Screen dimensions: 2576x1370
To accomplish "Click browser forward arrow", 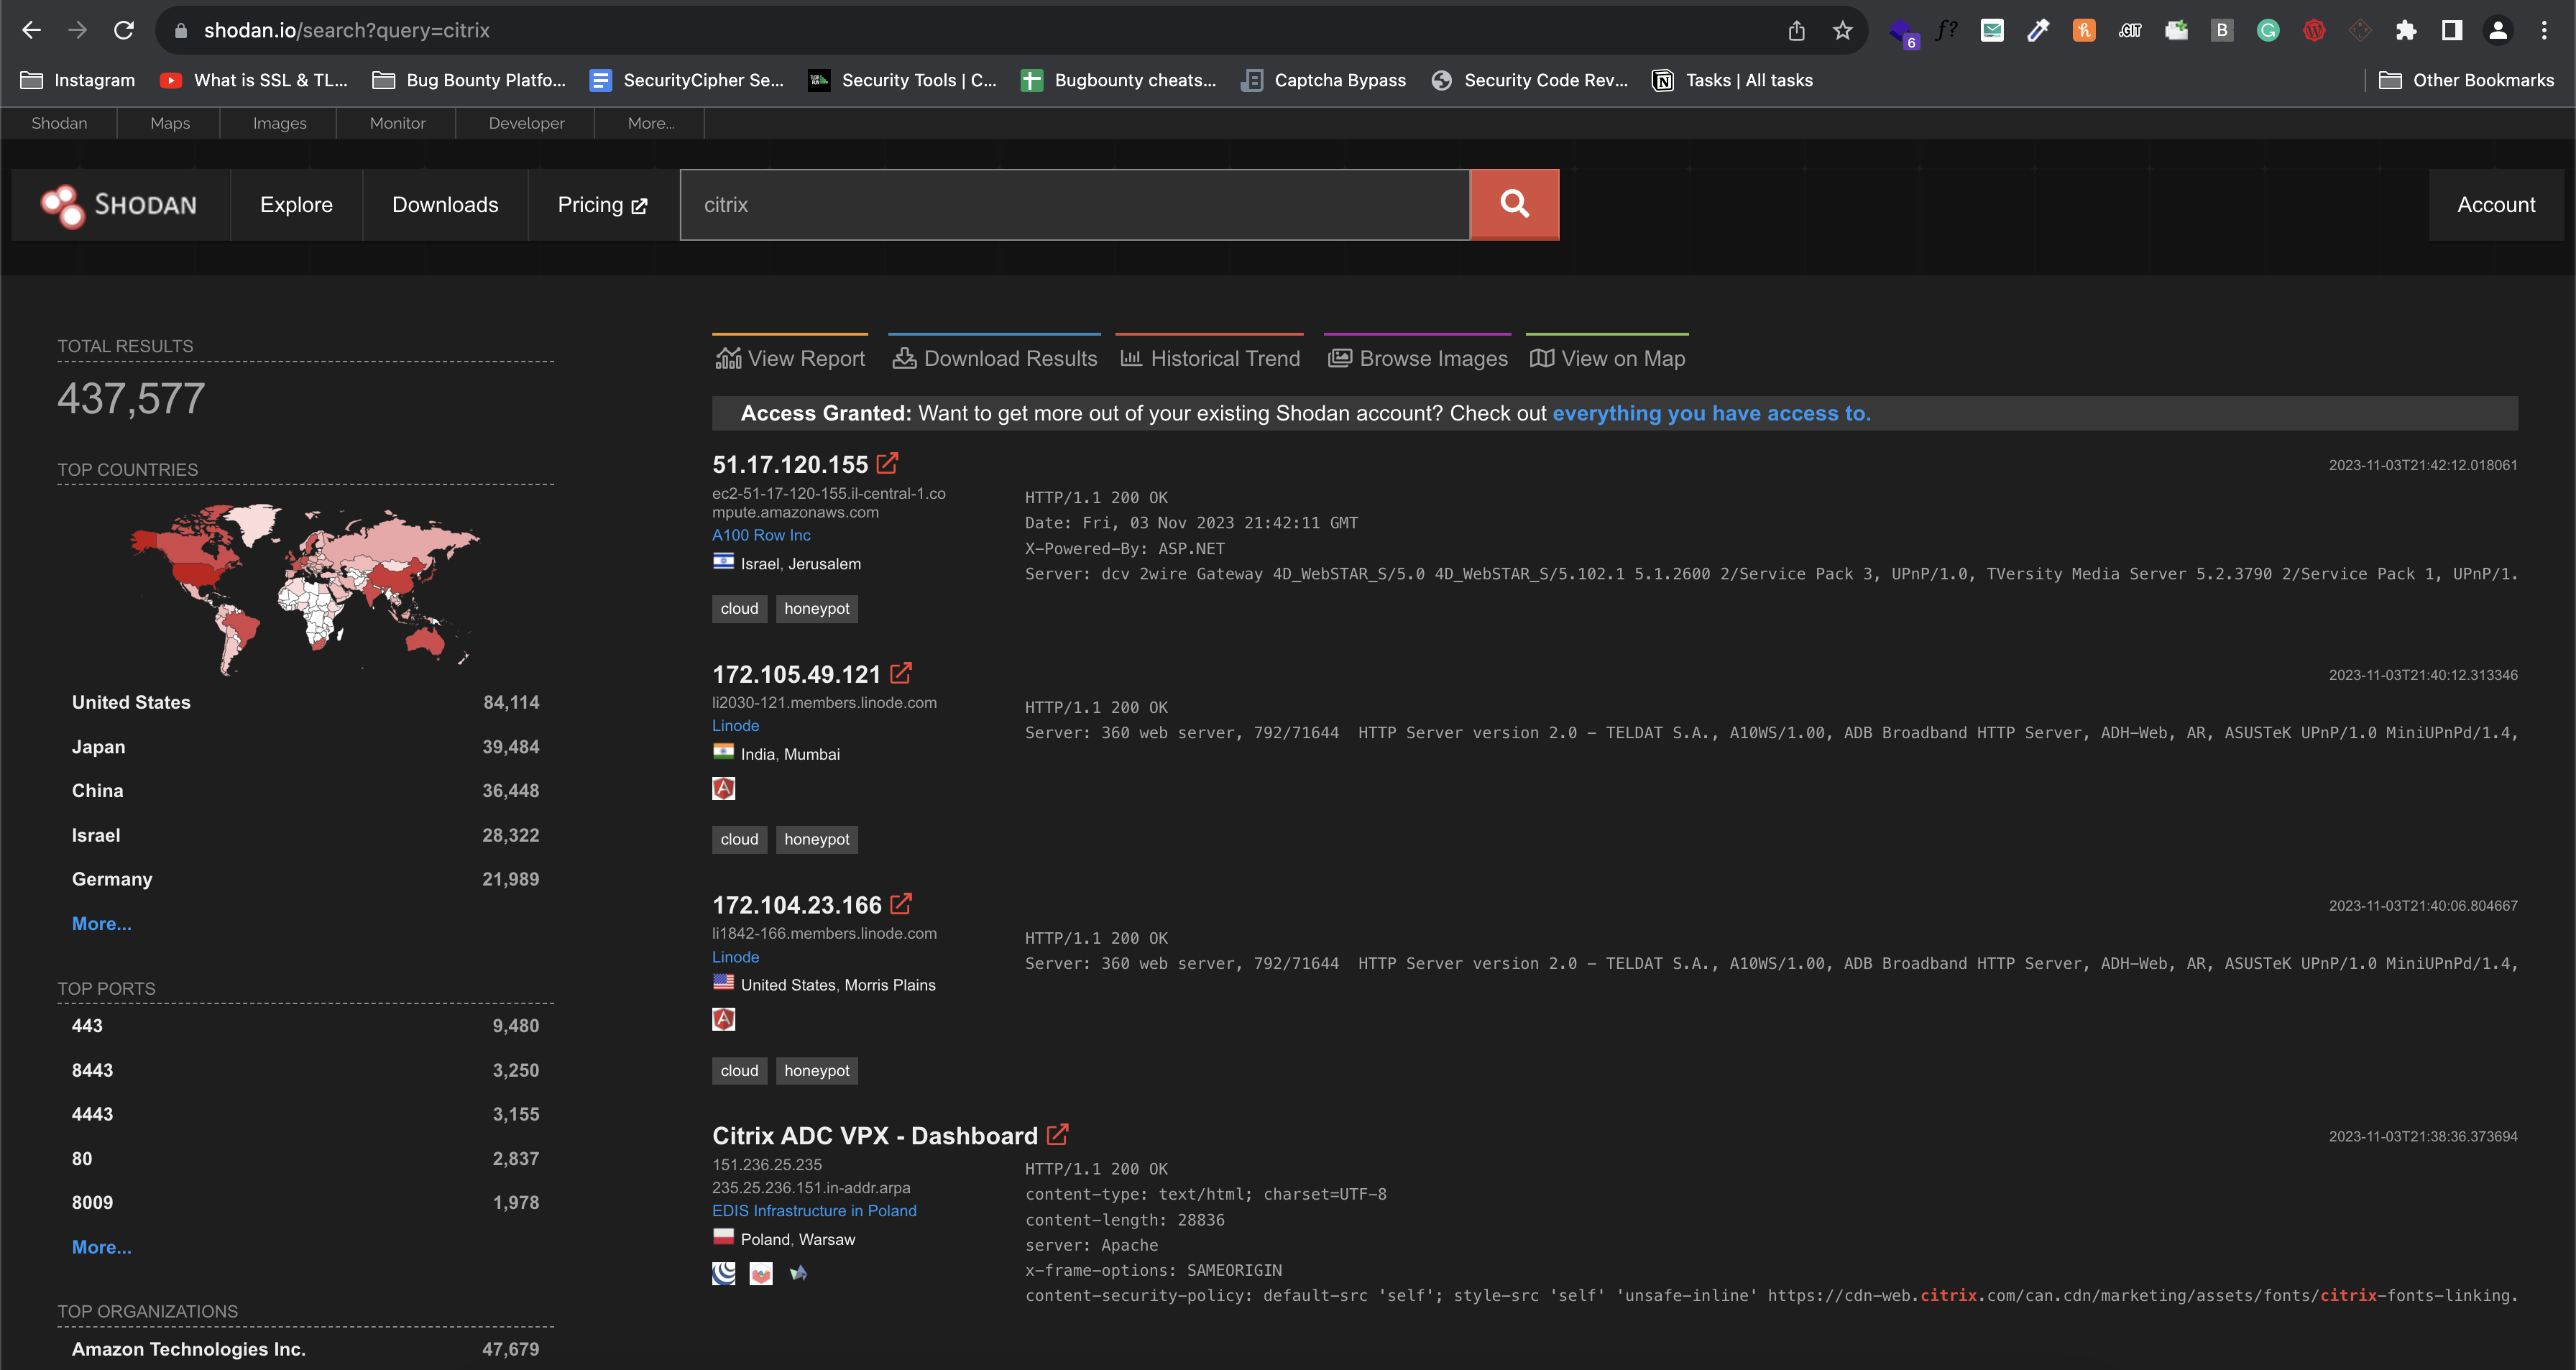I will (x=77, y=30).
